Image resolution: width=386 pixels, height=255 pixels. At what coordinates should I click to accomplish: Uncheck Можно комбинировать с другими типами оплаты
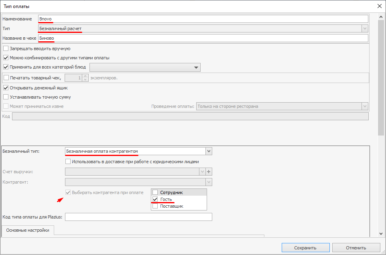click(6, 58)
